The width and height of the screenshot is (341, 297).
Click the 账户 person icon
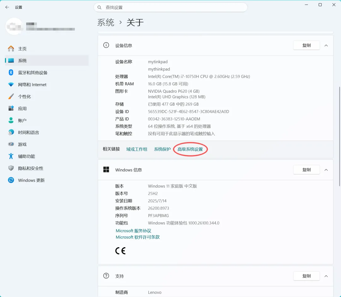[11, 120]
